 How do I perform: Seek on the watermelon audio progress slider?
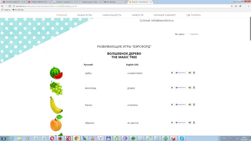181,73
